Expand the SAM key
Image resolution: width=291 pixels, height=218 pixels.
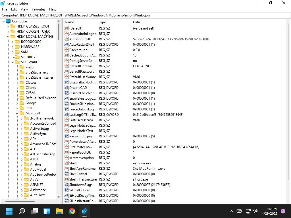pyautogui.click(x=13, y=52)
